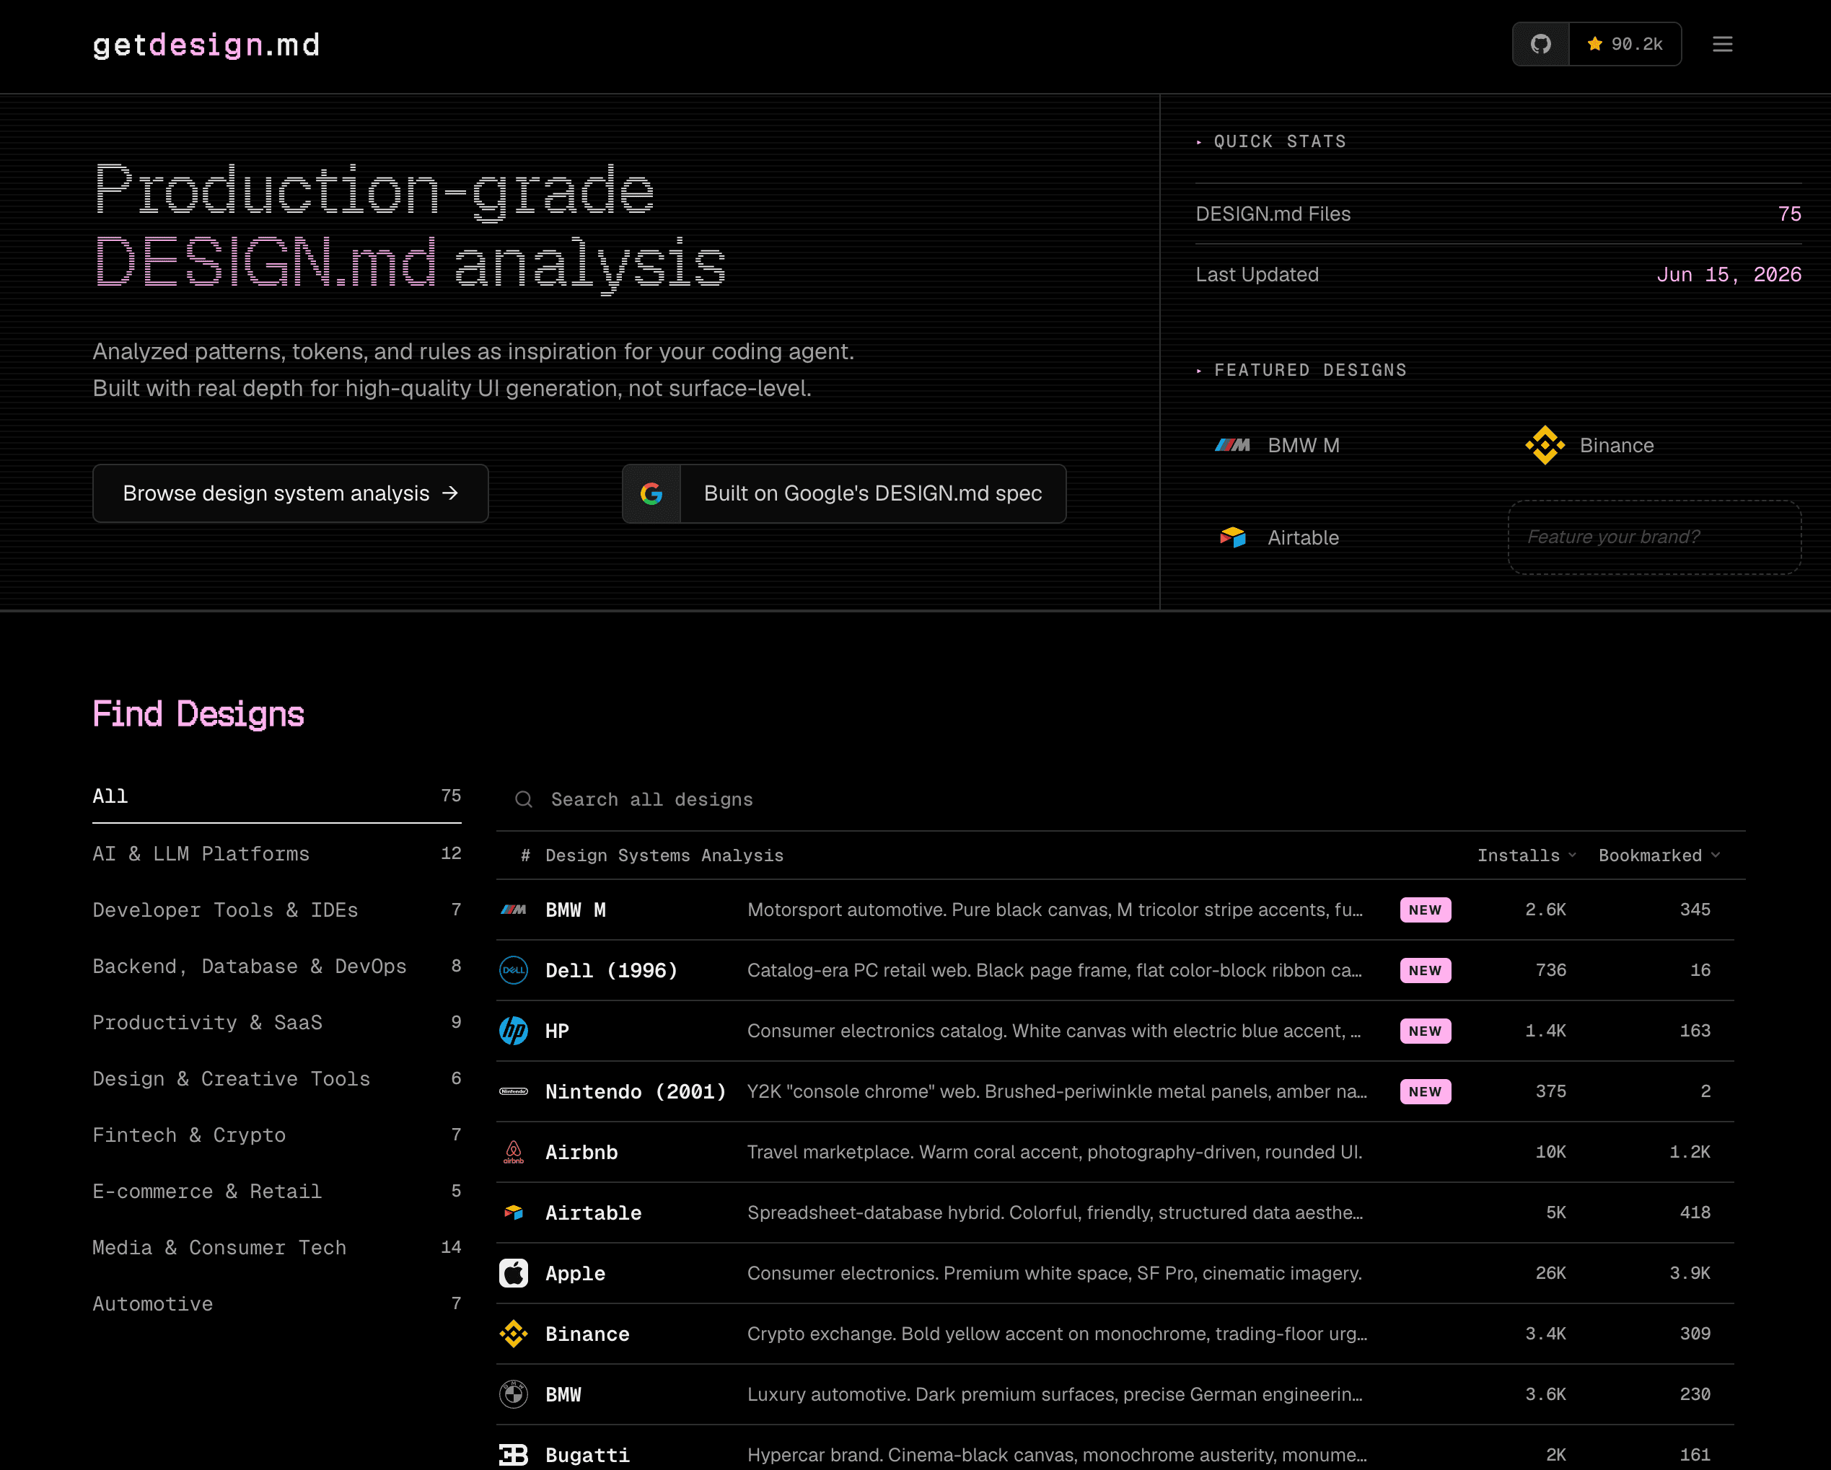The height and width of the screenshot is (1470, 1831).
Task: Open the Dell (1996) design row name
Action: click(x=612, y=971)
